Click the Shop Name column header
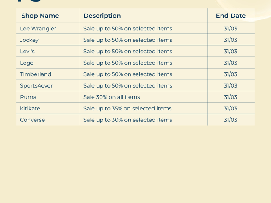The width and height of the screenshot is (271, 203). point(40,16)
